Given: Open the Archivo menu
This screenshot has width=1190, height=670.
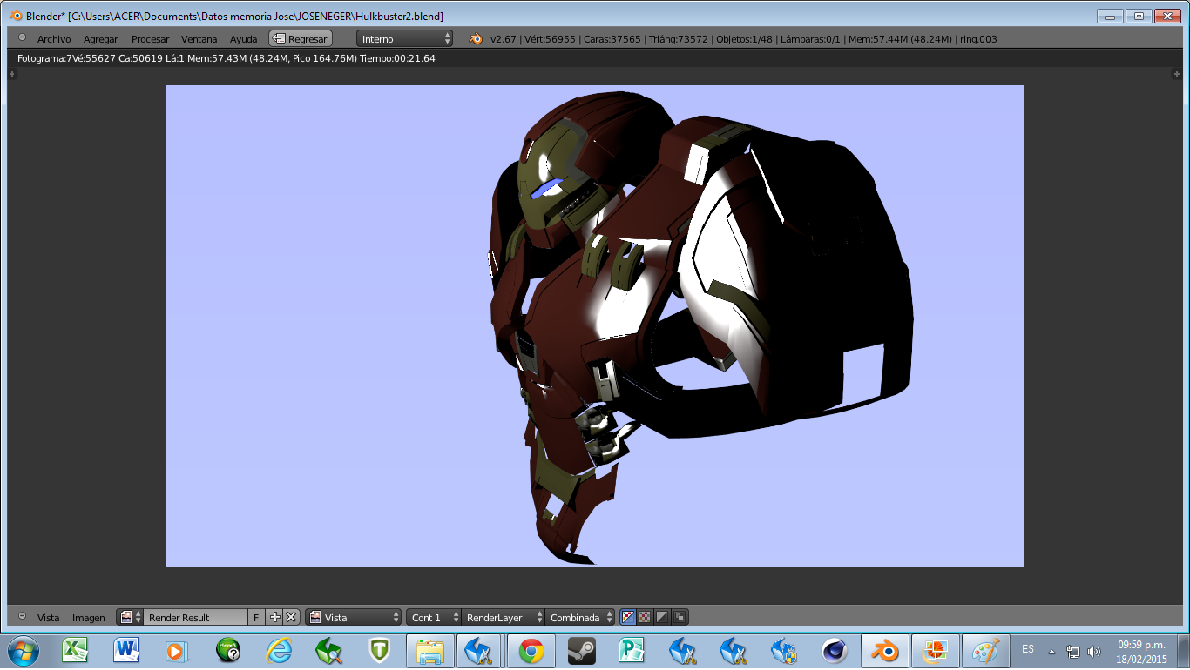Looking at the screenshot, I should coord(54,39).
